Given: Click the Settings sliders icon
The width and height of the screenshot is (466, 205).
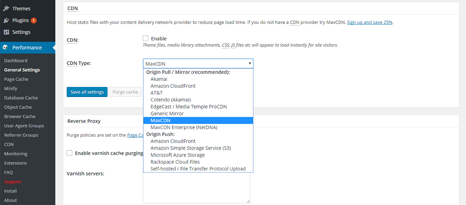Looking at the screenshot, I should pyautogui.click(x=6, y=32).
